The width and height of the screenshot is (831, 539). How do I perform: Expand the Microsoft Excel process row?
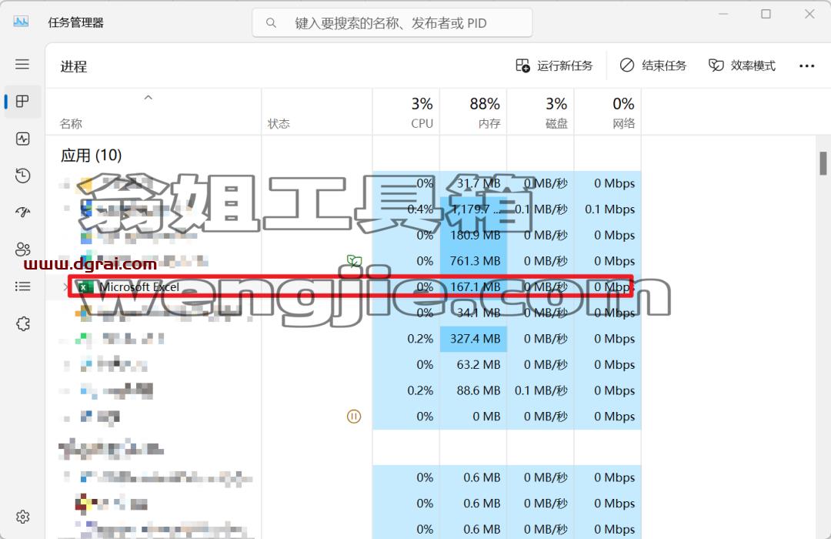(x=65, y=287)
